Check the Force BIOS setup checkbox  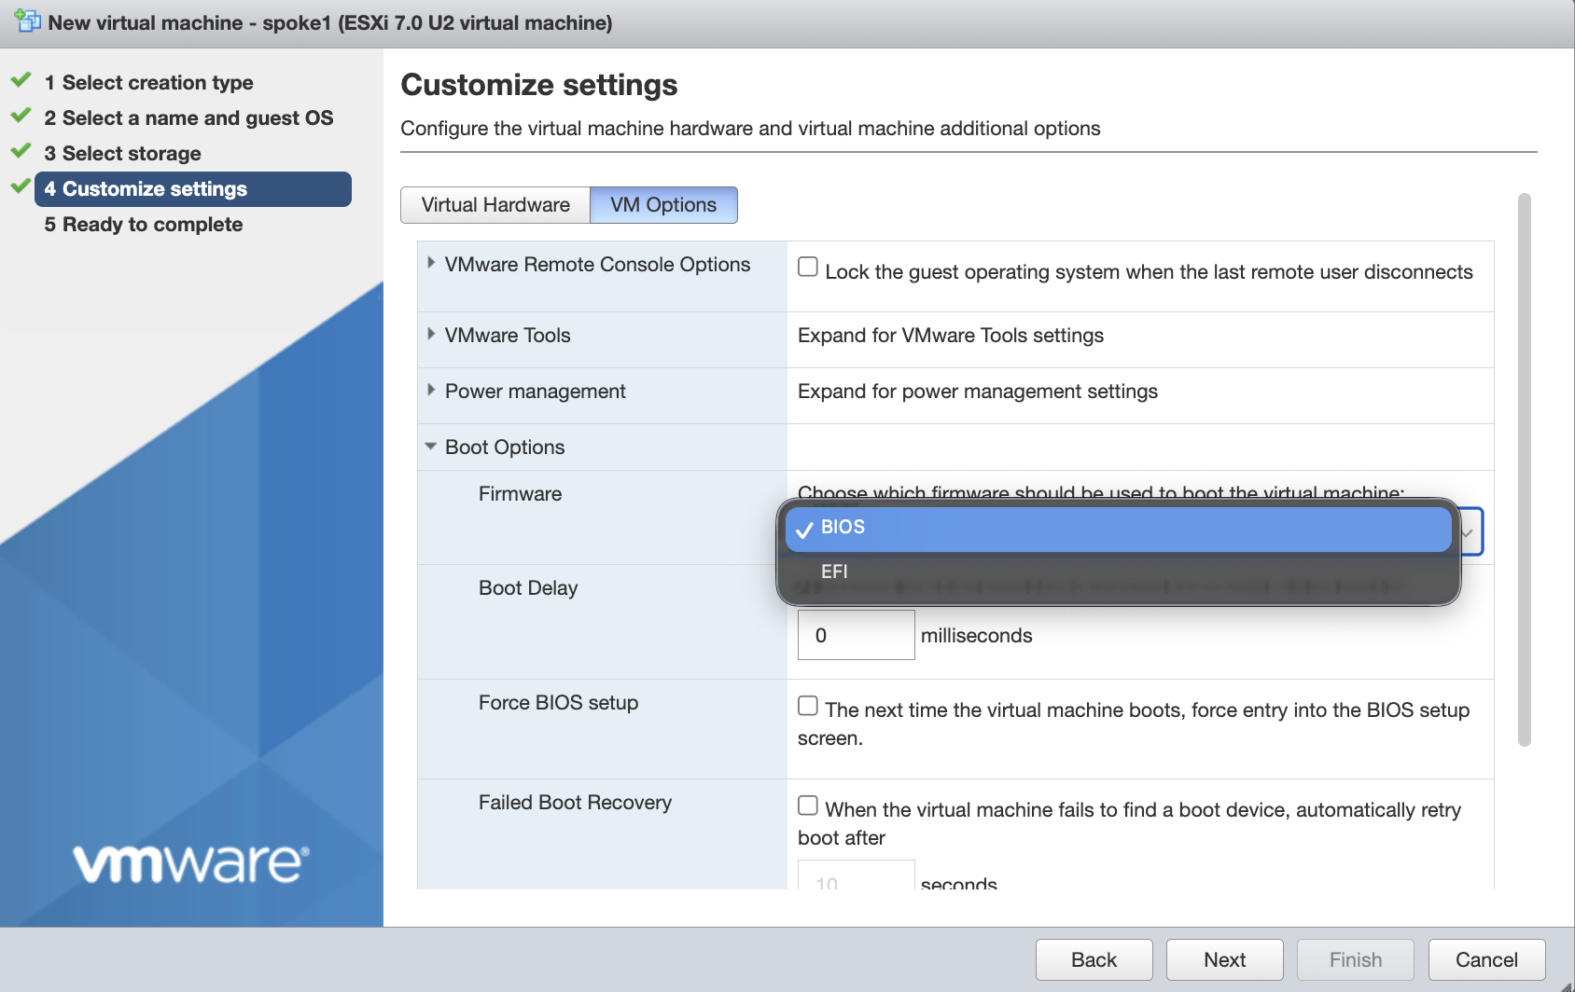click(808, 706)
